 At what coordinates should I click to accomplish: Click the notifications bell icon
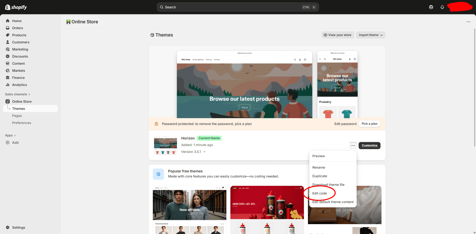click(x=442, y=7)
